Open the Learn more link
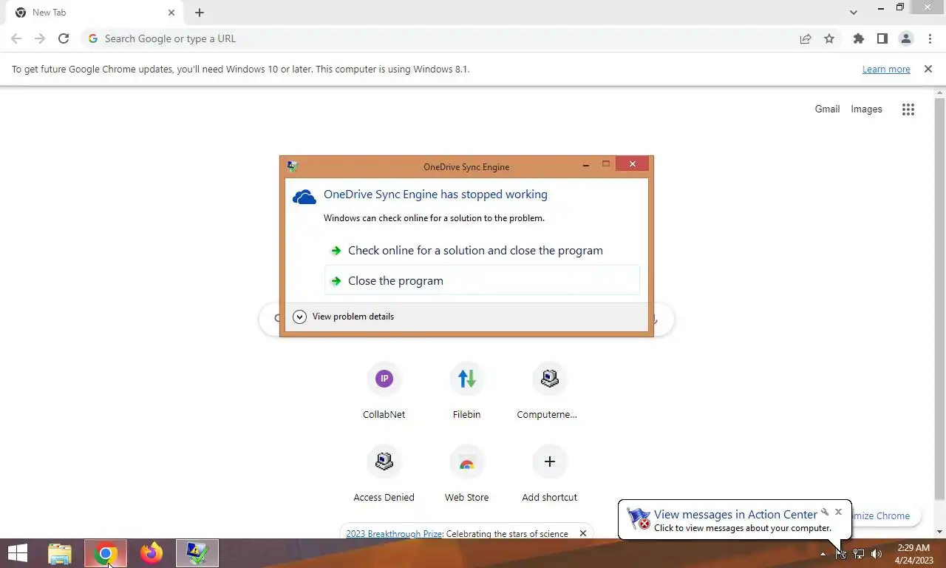The height and width of the screenshot is (568, 946). click(x=886, y=70)
